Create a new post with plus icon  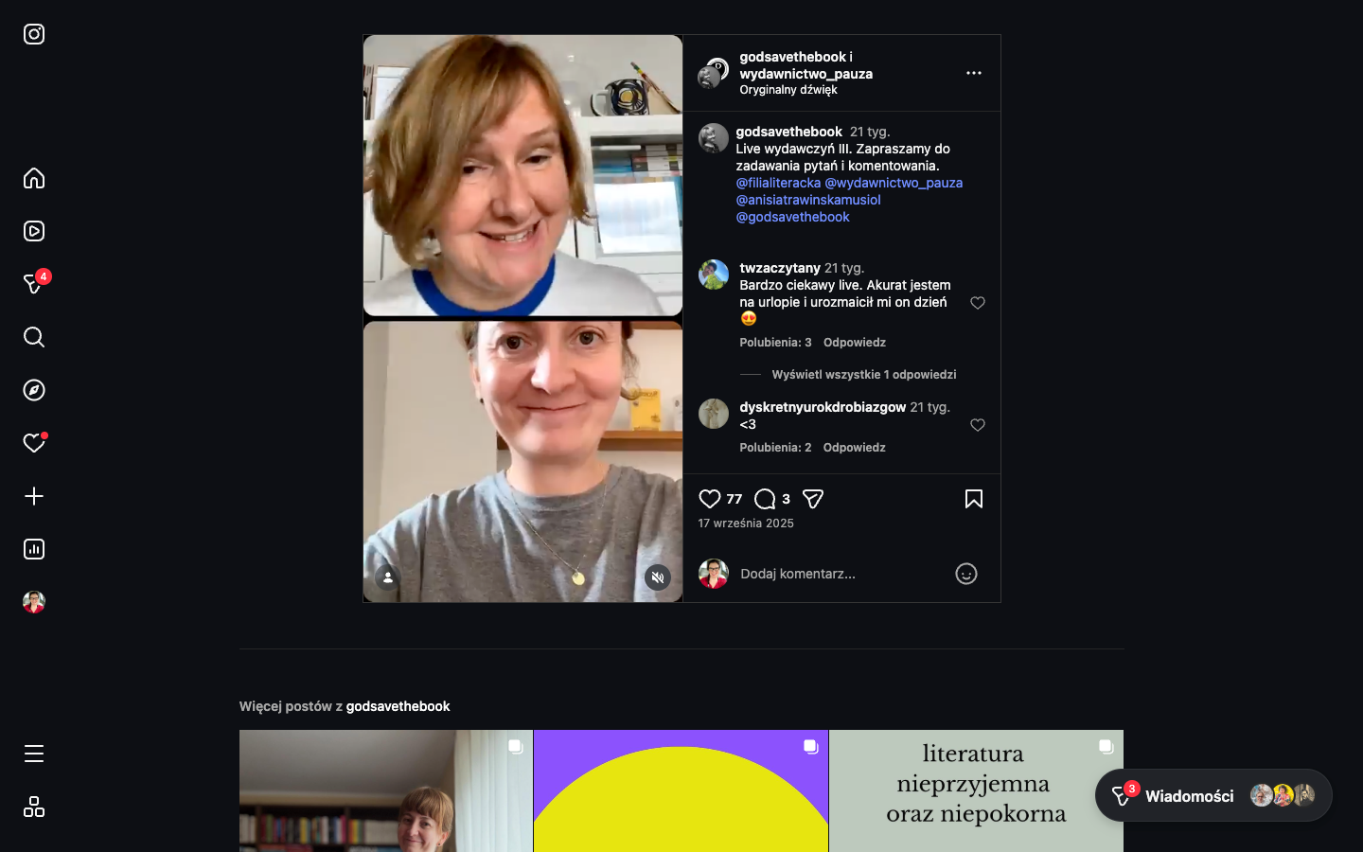tap(34, 496)
